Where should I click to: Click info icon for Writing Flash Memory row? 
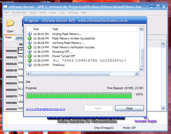(x=29, y=34)
